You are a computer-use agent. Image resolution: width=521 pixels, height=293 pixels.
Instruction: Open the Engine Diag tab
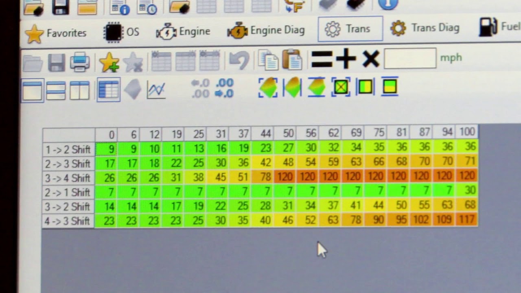[266, 30]
